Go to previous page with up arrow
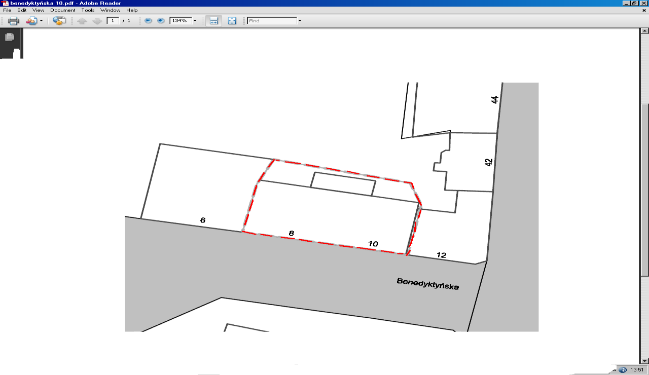This screenshot has height=375, width=649. click(x=82, y=21)
